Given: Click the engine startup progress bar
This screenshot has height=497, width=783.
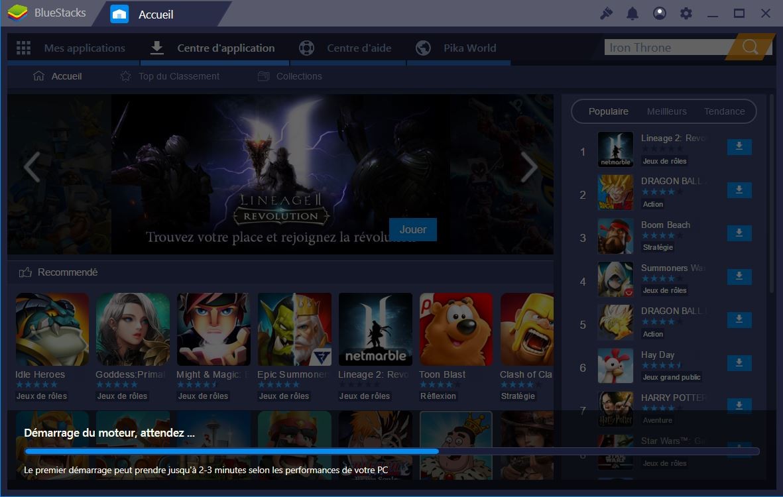Looking at the screenshot, I should tap(392, 451).
